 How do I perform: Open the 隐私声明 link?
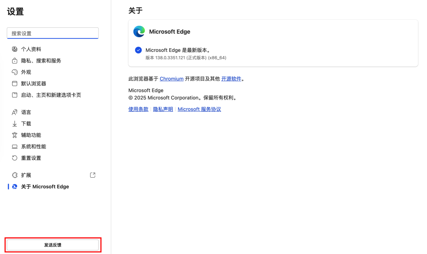(163, 109)
